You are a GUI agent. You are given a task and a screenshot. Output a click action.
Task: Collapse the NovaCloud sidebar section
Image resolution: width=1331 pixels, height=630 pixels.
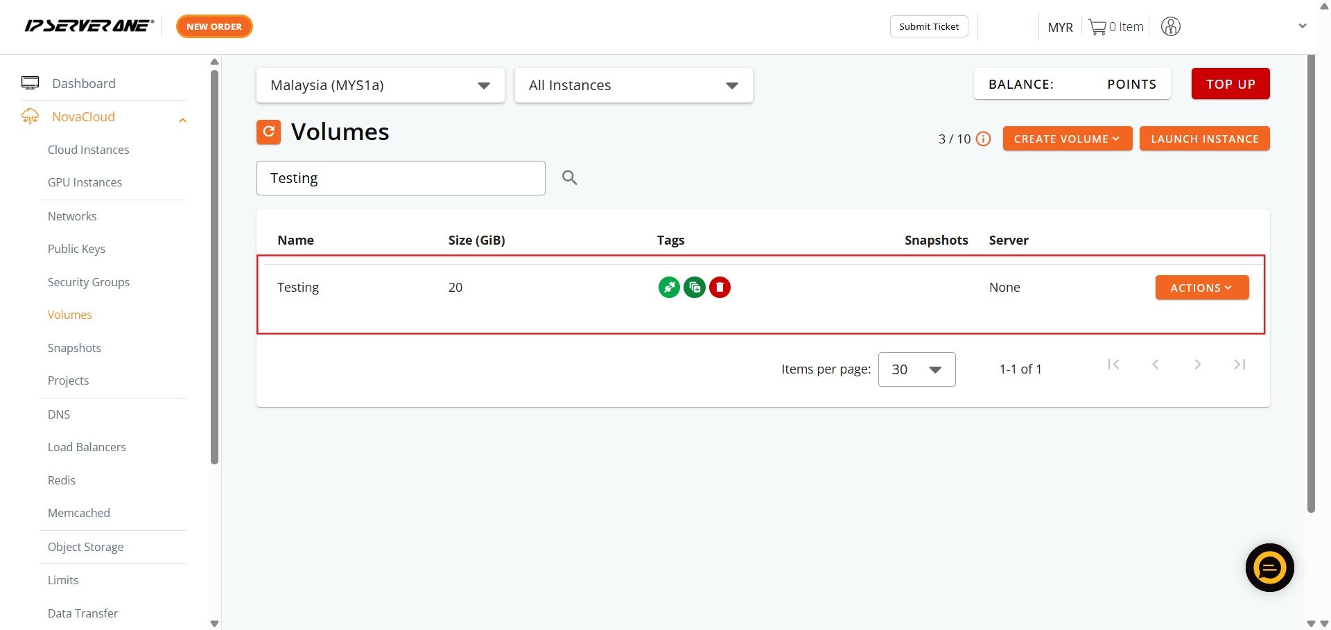click(x=182, y=120)
